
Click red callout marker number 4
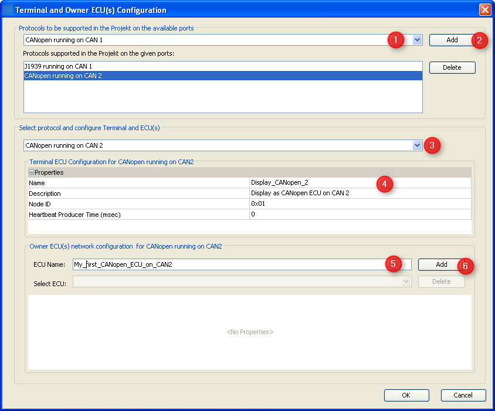point(384,184)
